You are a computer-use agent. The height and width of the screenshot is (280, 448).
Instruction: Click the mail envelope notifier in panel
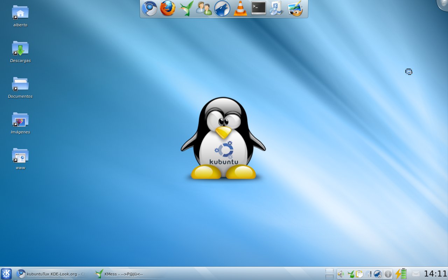(416, 274)
